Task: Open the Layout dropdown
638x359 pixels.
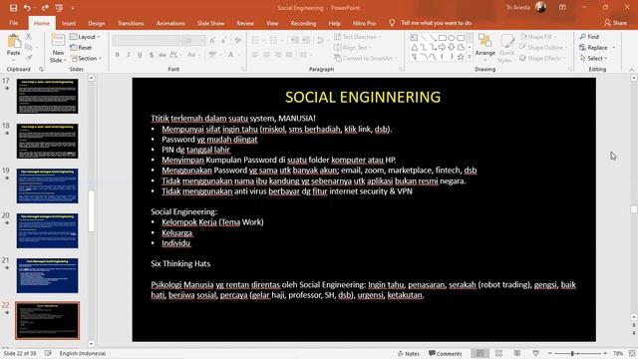Action: tap(85, 37)
